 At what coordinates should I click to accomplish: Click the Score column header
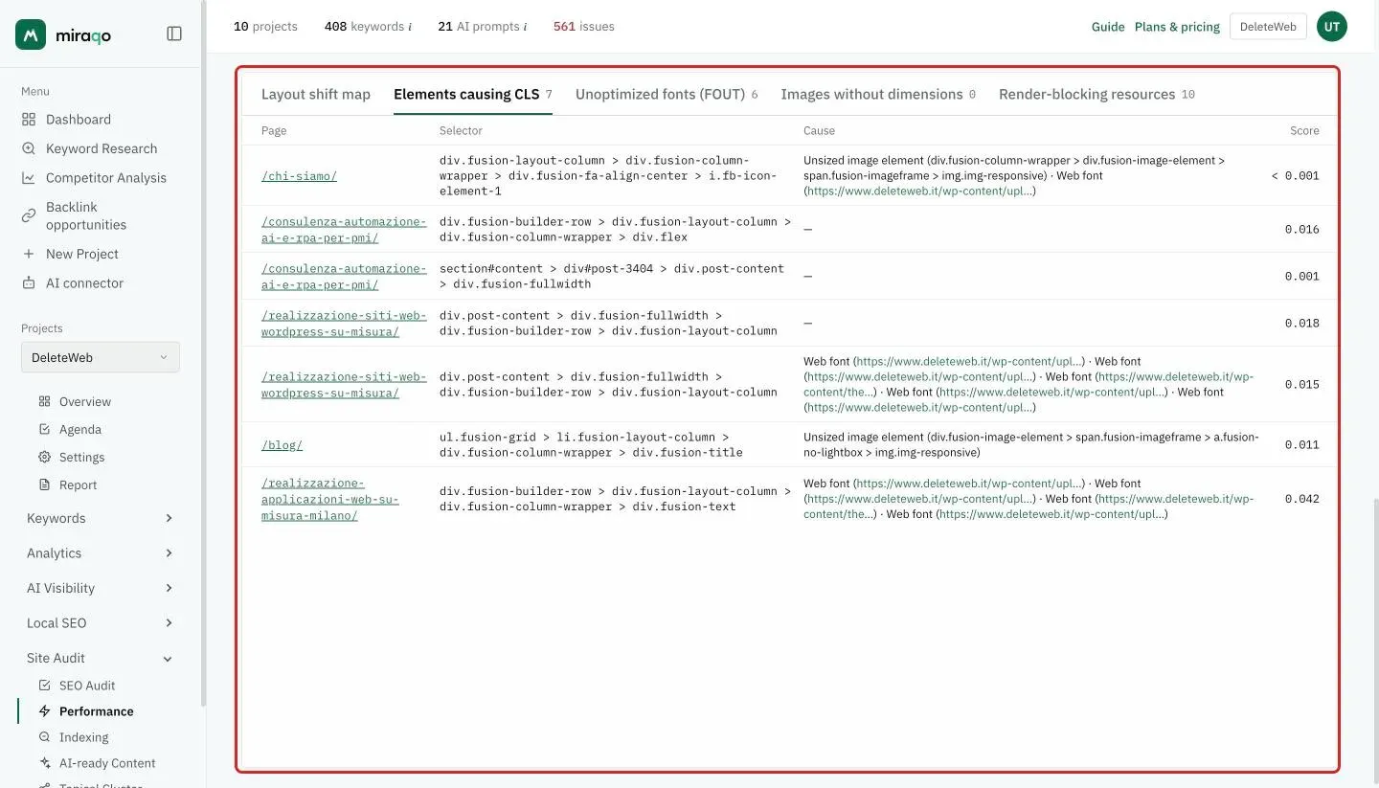point(1304,130)
